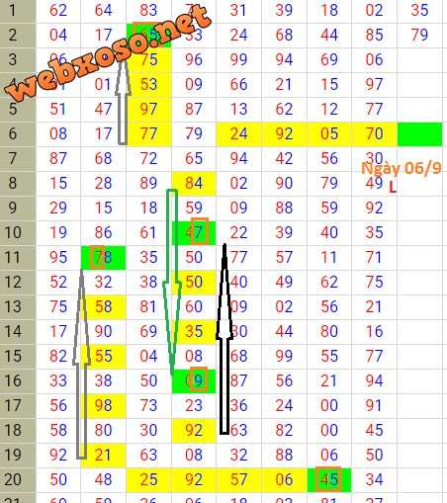
Task: Select row header 20
Action: pos(18,480)
